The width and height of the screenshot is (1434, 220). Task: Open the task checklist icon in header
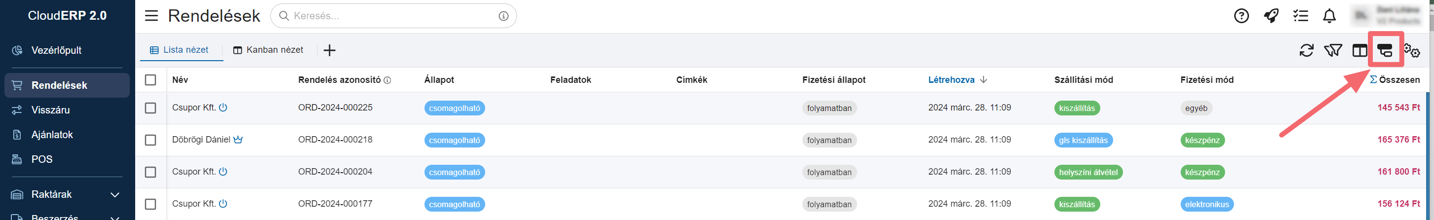1300,16
